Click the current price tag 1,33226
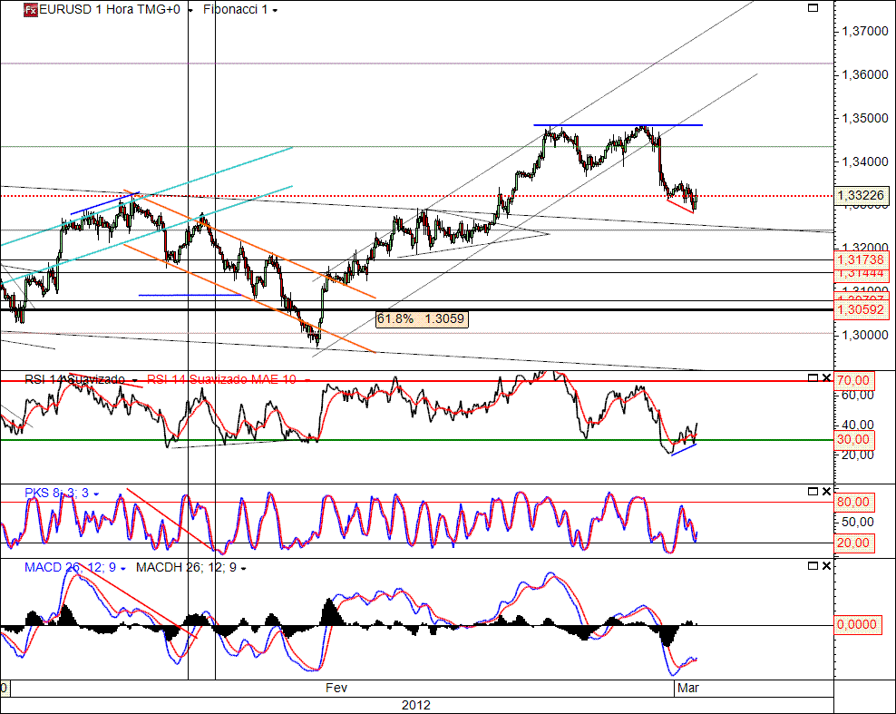896x714 pixels. (862, 195)
